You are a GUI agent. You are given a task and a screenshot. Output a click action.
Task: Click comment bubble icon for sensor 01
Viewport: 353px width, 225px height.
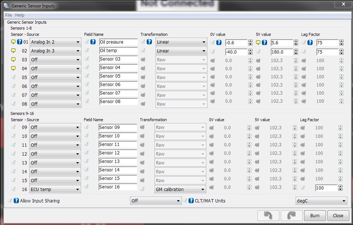click(13, 42)
